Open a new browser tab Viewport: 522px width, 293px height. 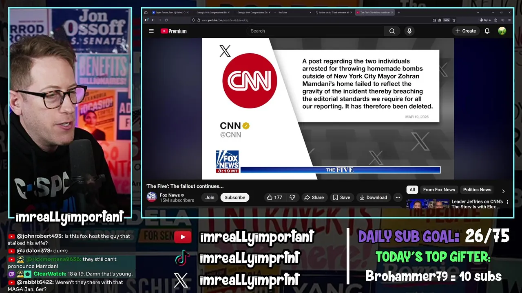398,13
